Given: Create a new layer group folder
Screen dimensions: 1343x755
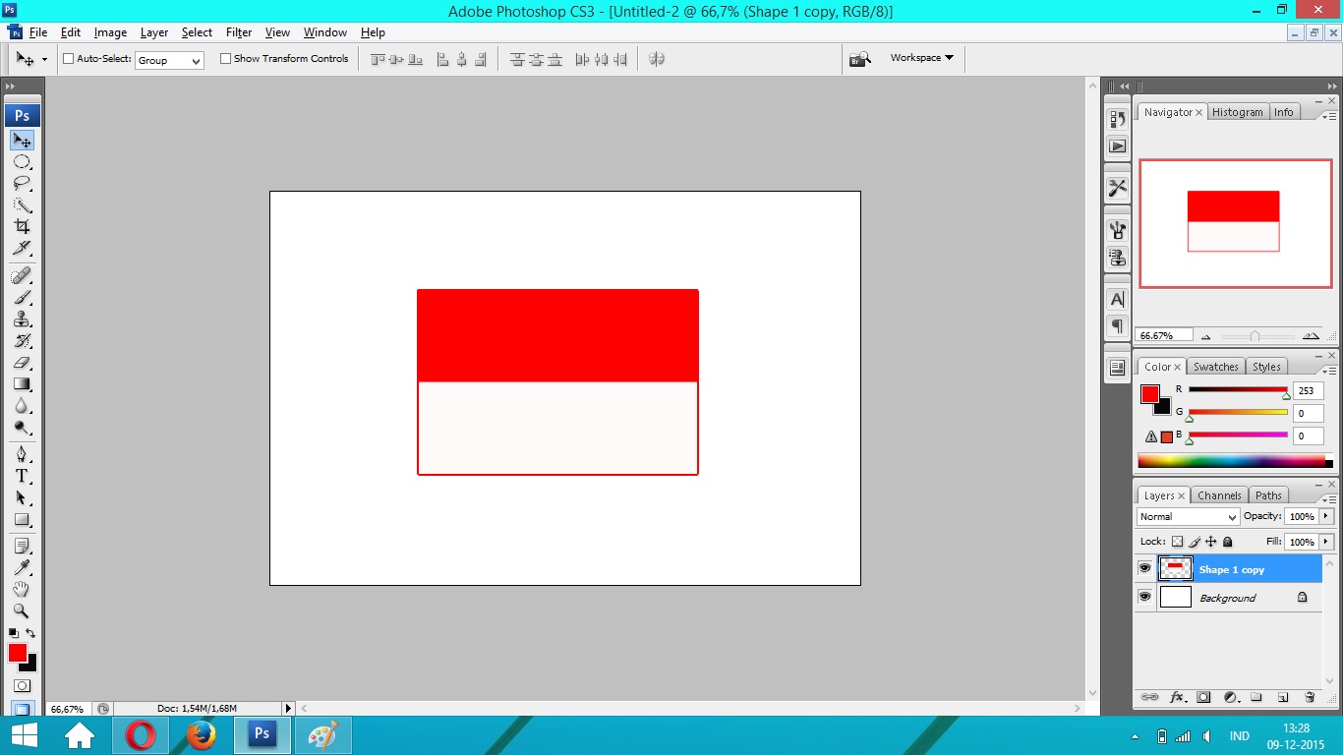Looking at the screenshot, I should (1256, 697).
